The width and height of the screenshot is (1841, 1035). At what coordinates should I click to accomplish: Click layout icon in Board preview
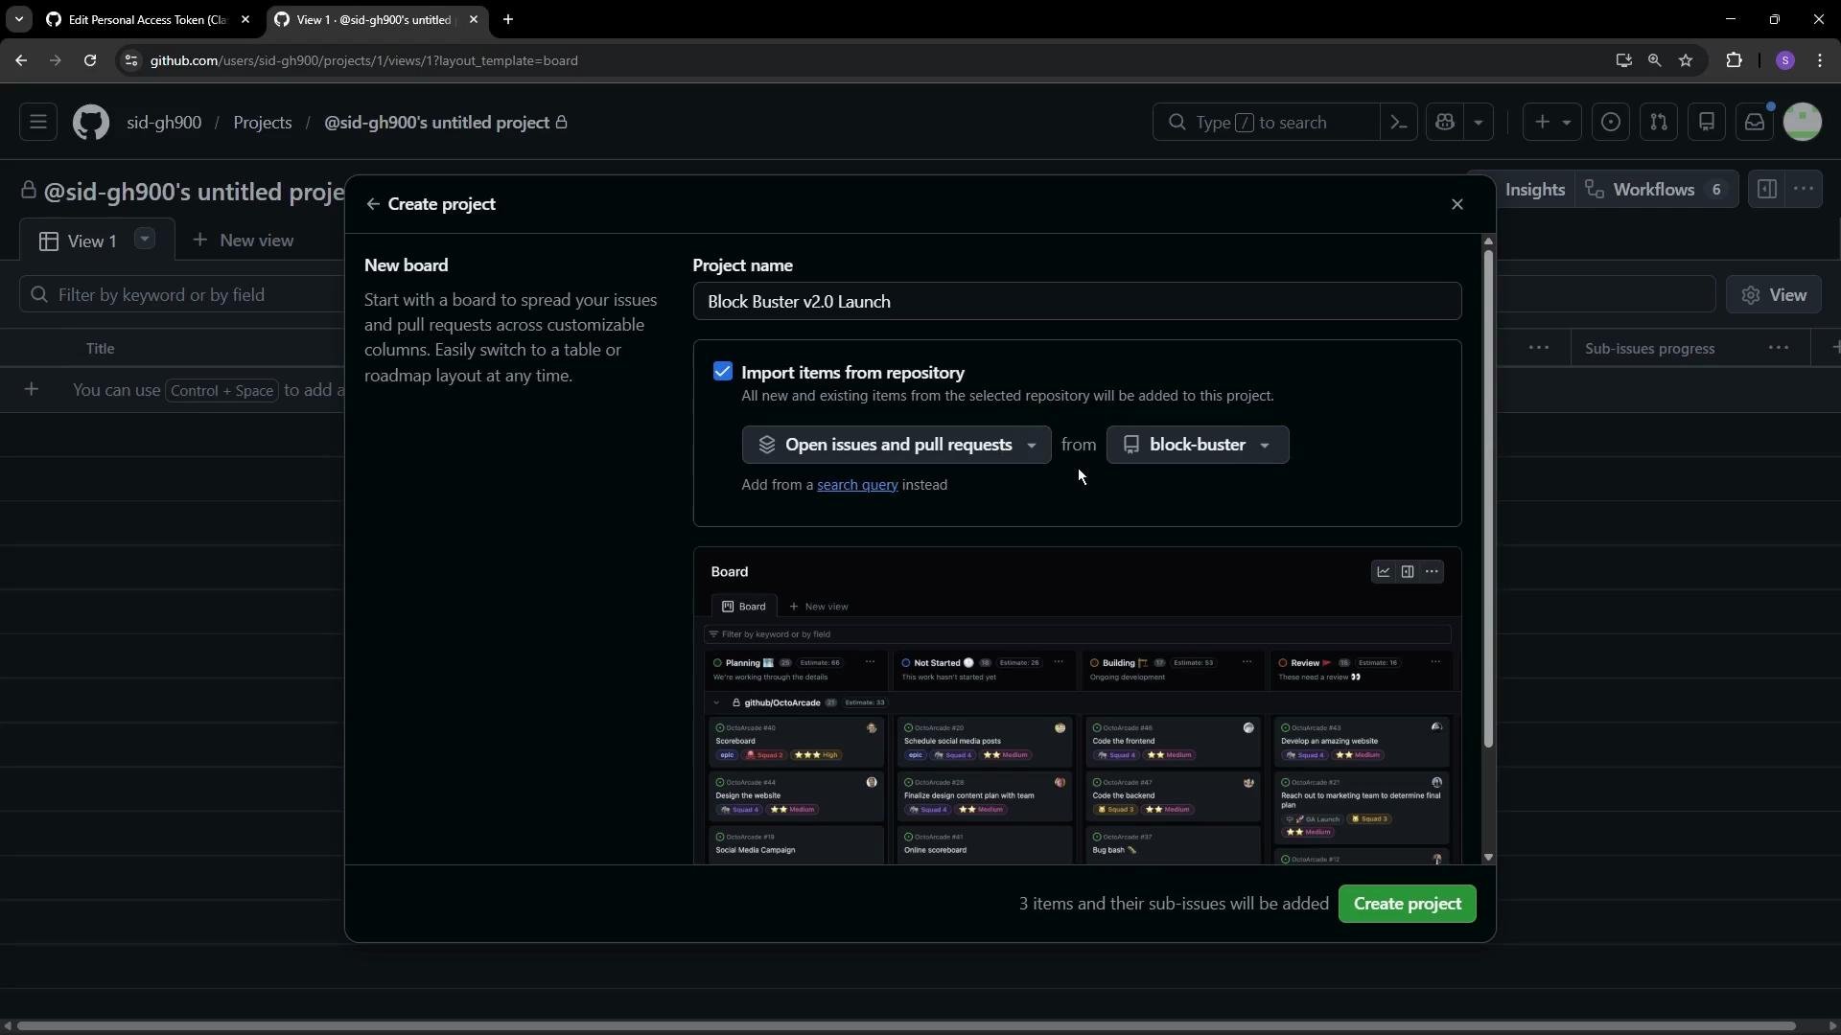pos(1408,572)
